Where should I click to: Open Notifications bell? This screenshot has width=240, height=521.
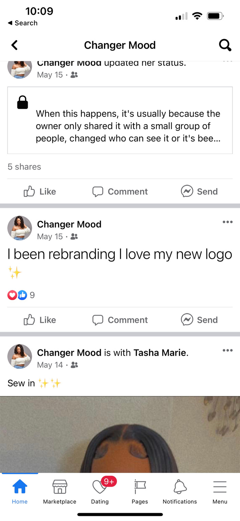180,492
